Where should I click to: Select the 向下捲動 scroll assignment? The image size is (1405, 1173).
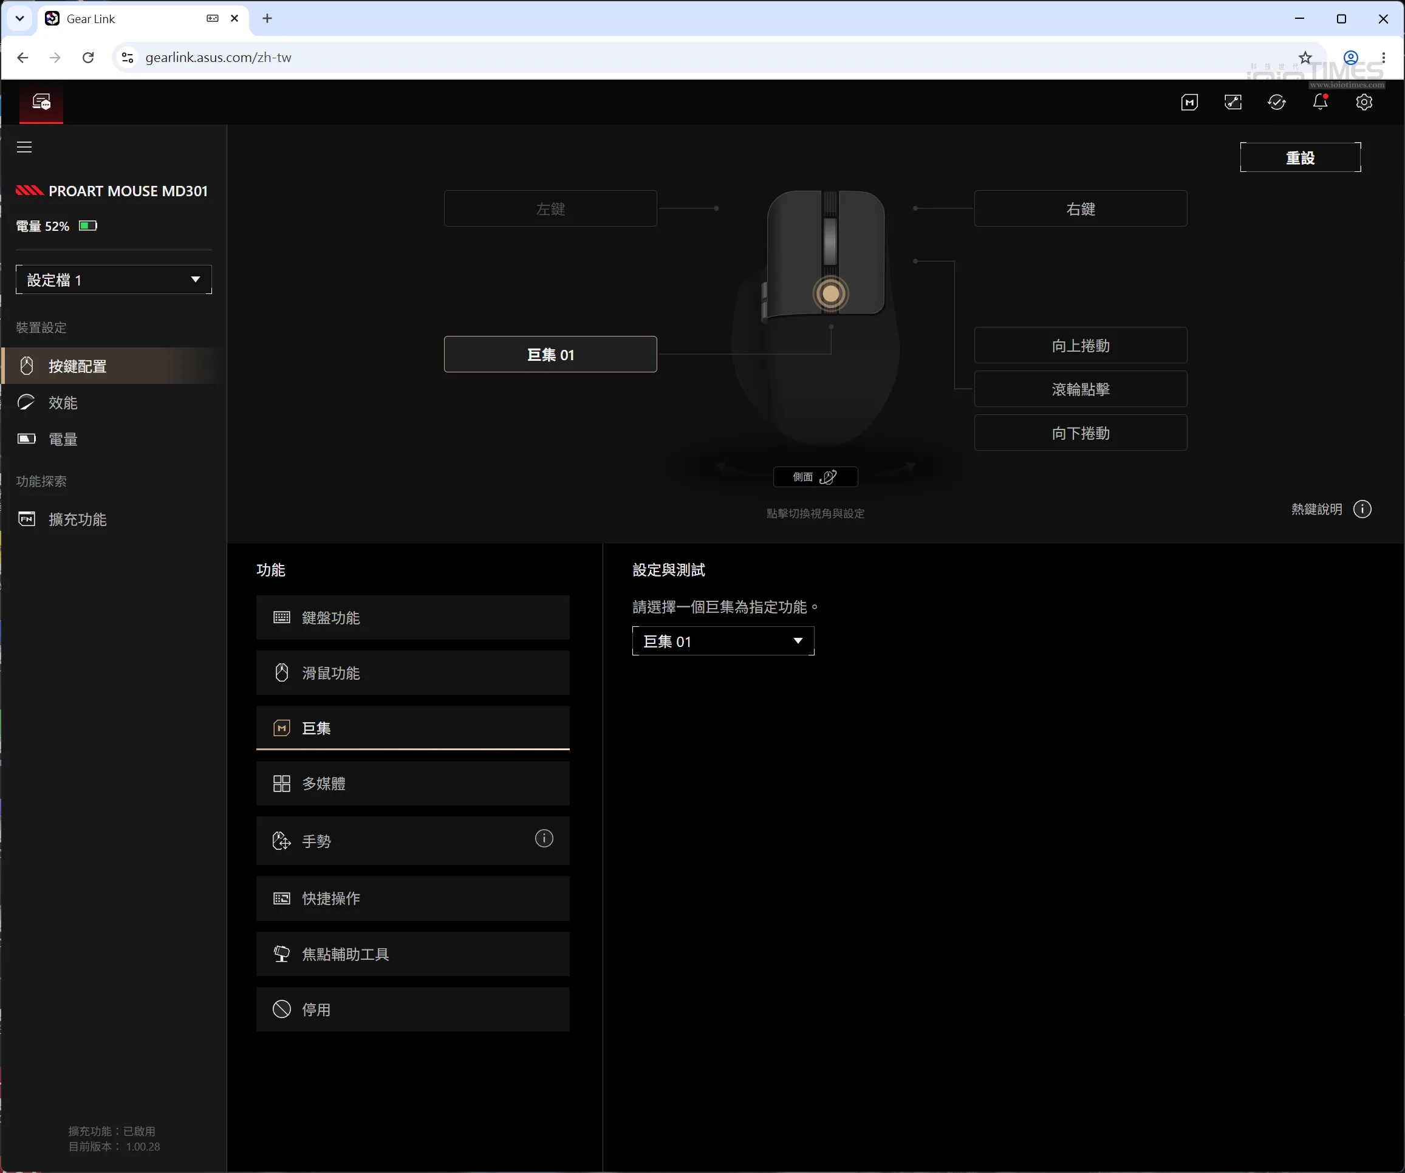click(x=1081, y=433)
